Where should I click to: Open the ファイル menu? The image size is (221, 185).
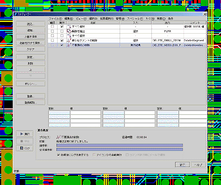[x=55, y=19]
